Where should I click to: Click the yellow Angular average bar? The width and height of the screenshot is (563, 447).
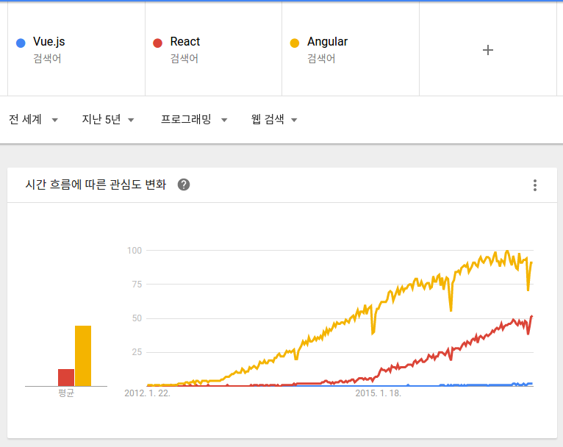(x=83, y=357)
